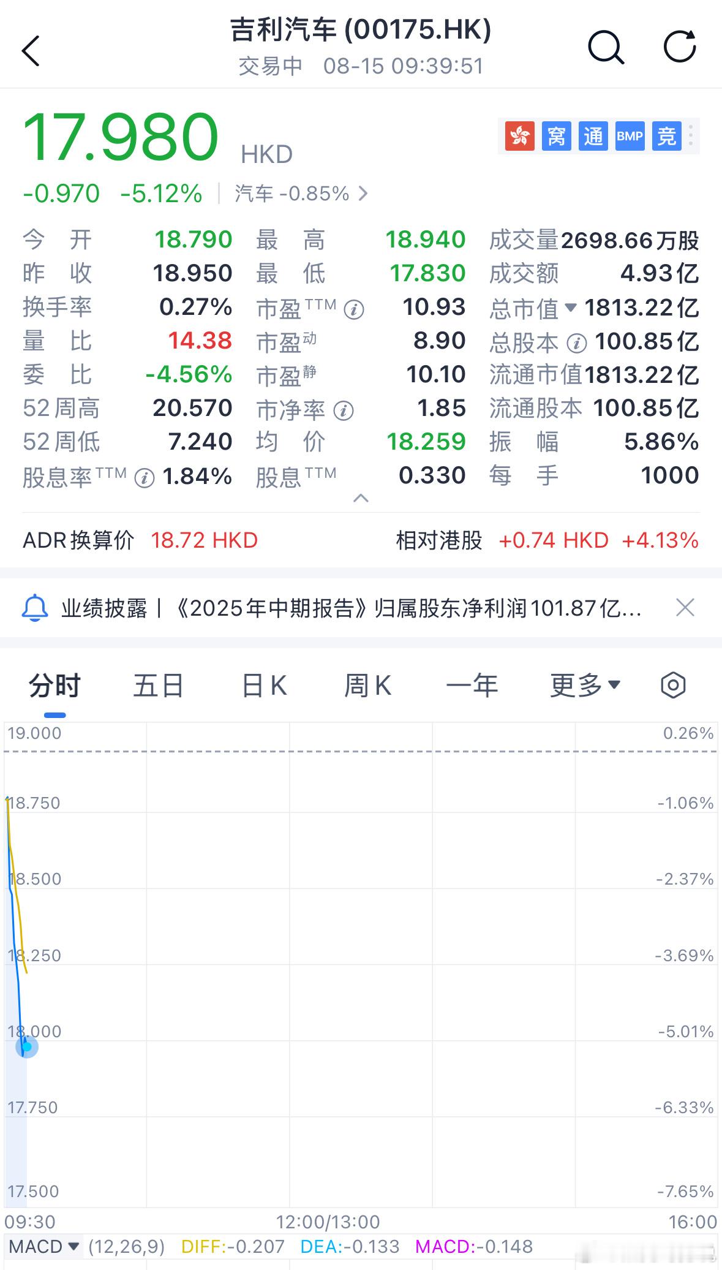Open the 更多 chart period dropdown
Image resolution: width=722 pixels, height=1270 pixels.
pos(585,685)
